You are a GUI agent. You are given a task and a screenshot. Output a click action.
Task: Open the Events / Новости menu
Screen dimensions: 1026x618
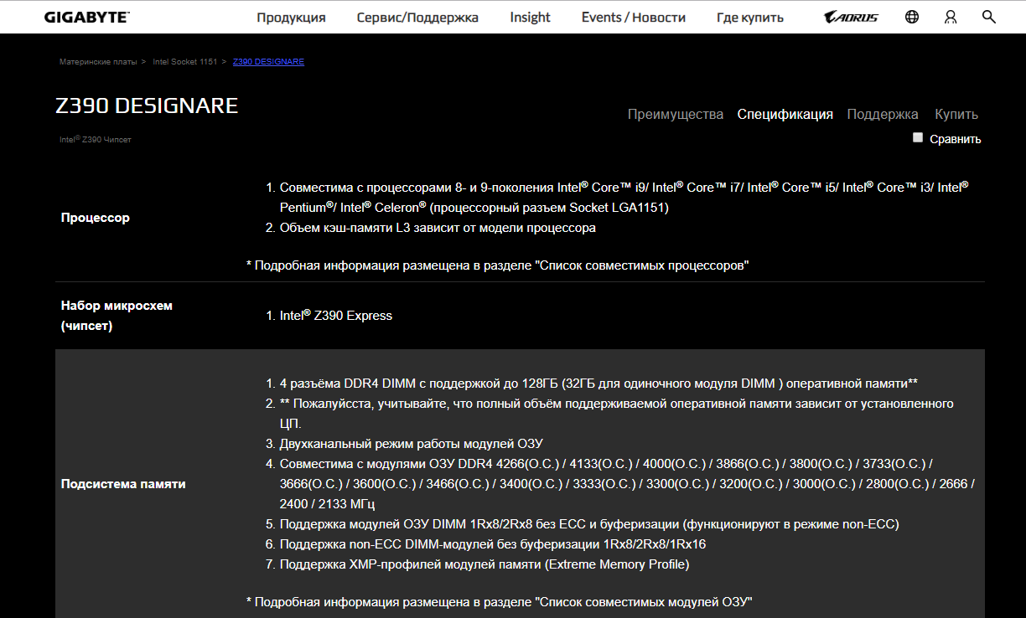634,17
